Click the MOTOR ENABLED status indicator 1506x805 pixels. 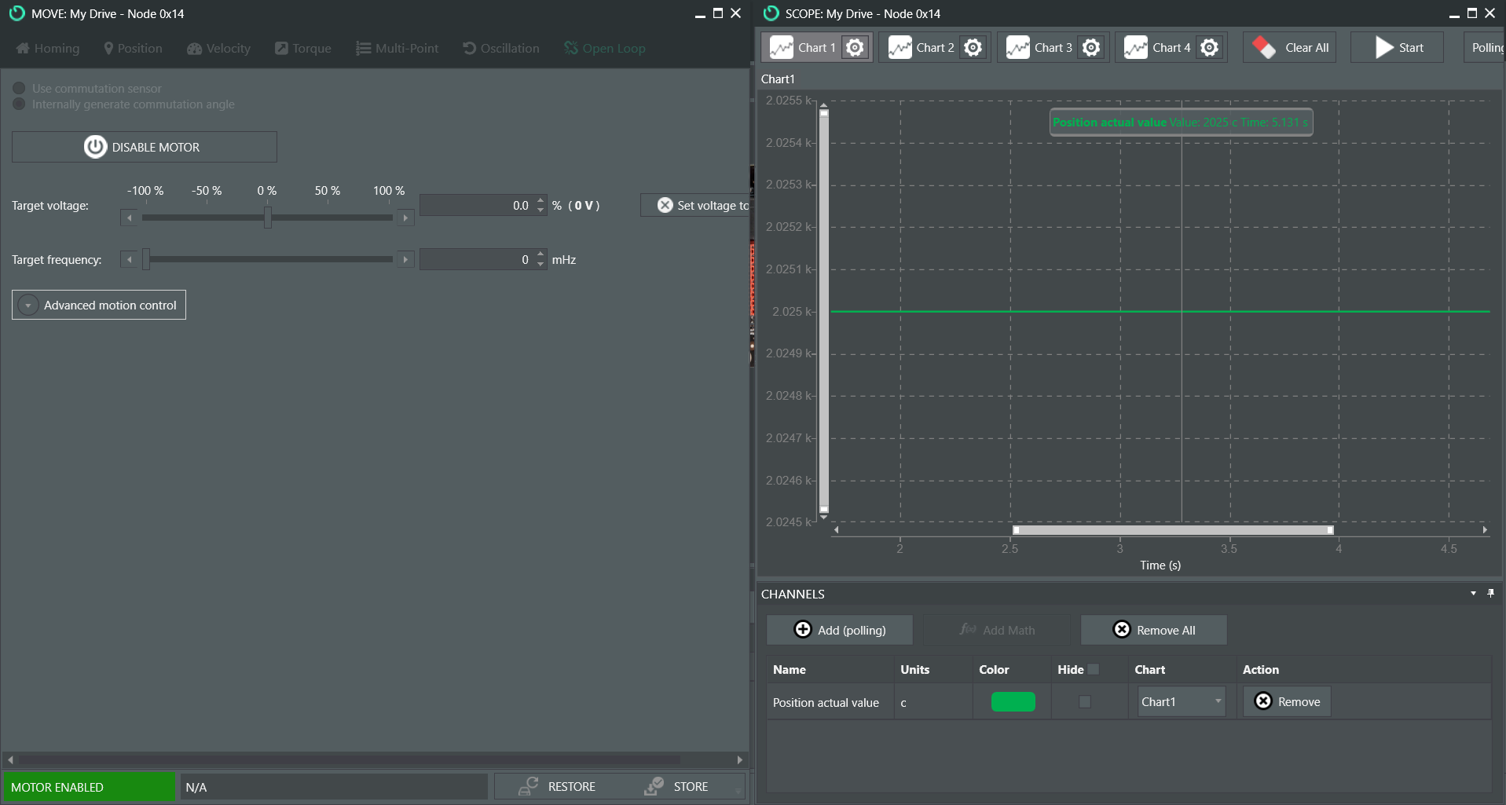[x=90, y=787]
